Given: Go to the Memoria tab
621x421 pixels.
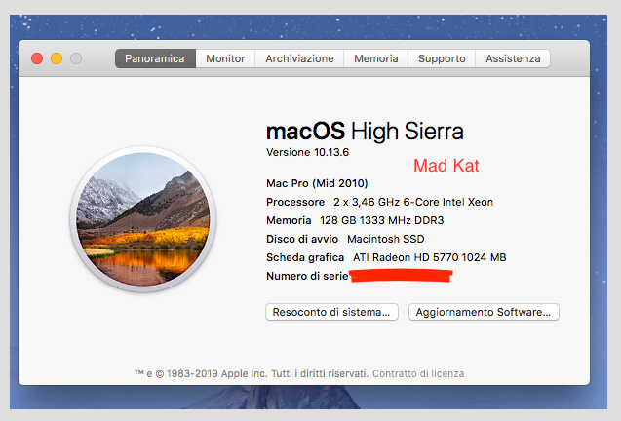Looking at the screenshot, I should [x=376, y=58].
